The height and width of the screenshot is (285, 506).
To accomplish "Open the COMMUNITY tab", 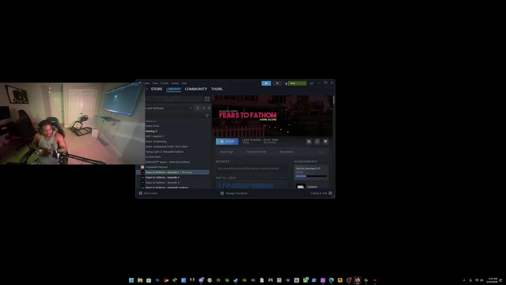I will (x=196, y=89).
